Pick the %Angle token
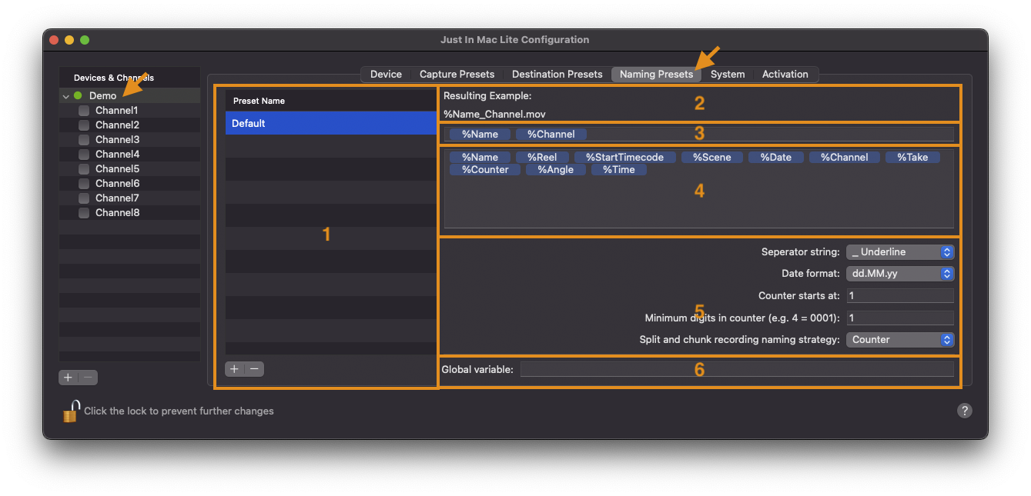This screenshot has height=496, width=1031. pos(555,170)
